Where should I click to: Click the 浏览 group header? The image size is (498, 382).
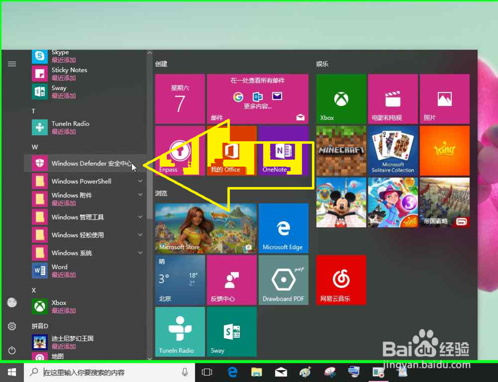(x=161, y=193)
